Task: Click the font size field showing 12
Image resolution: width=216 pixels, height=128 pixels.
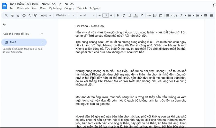Action: tap(105, 16)
